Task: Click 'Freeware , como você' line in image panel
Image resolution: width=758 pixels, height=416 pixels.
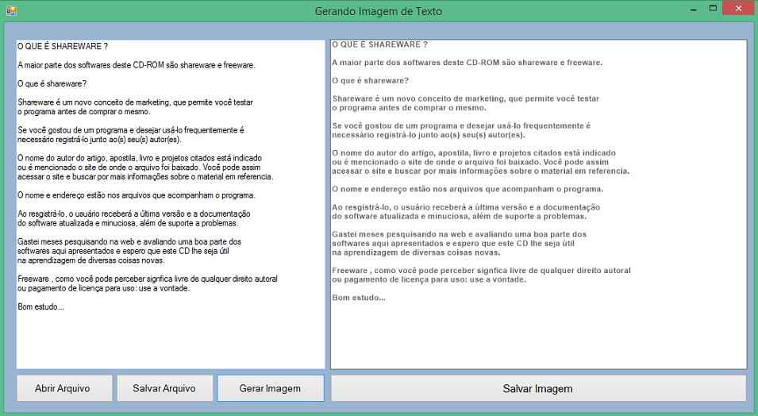Action: tap(482, 271)
